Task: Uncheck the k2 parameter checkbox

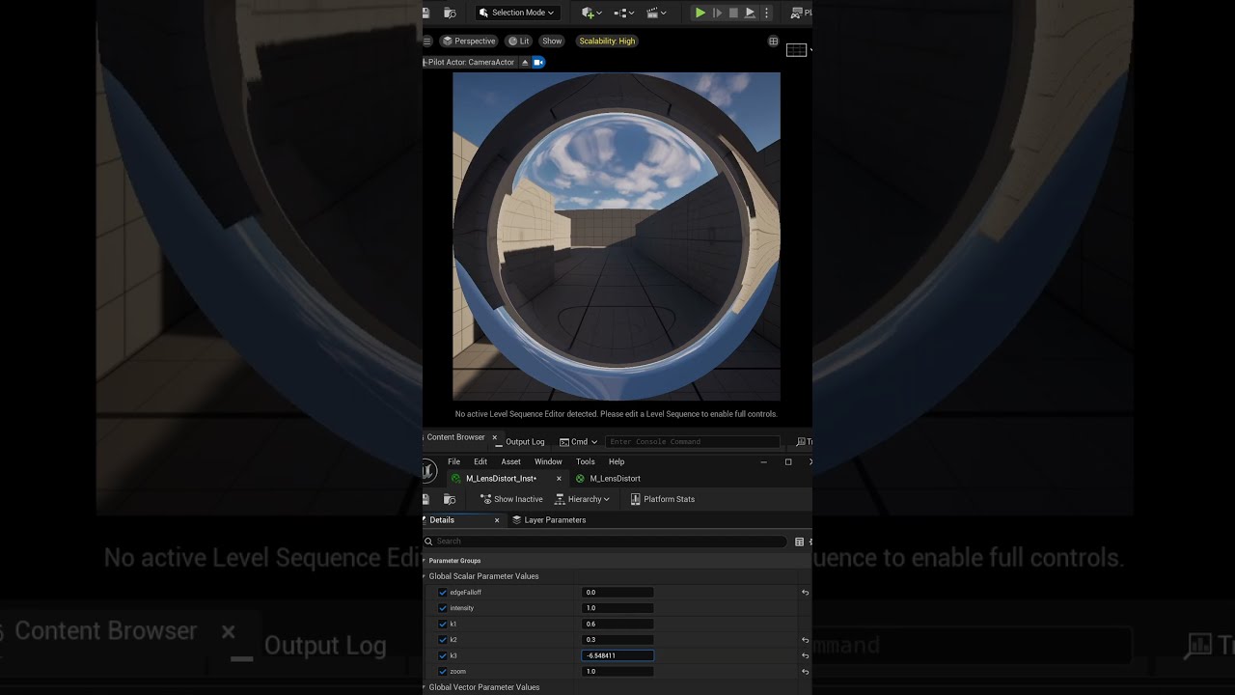Action: (443, 639)
